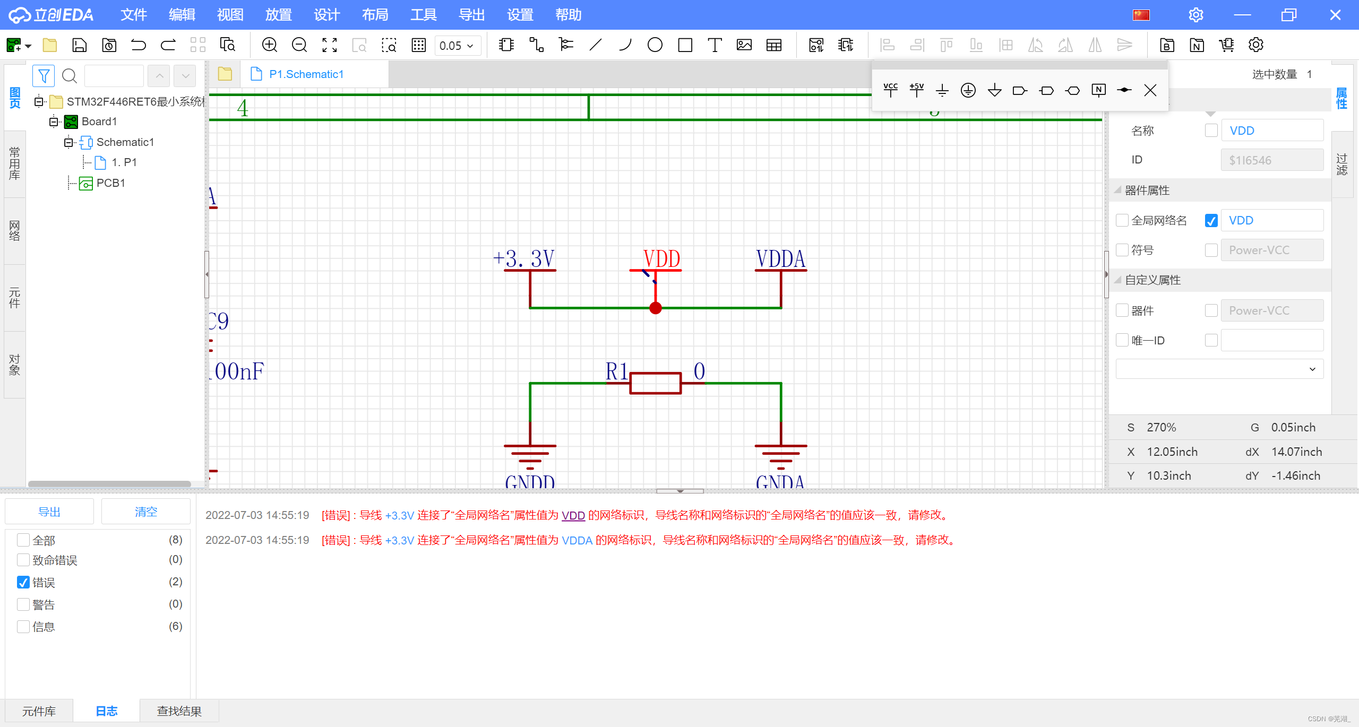The width and height of the screenshot is (1359, 727).
Task: Toggle the 全局网络名 VDD visibility checkbox
Action: 1211,220
